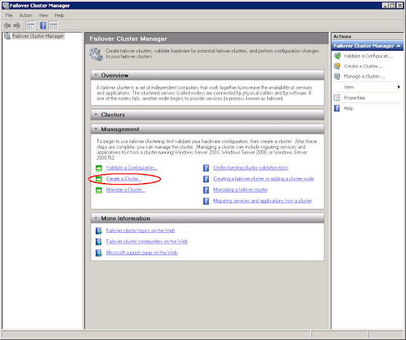
Task: Open the Action menu
Action: 25,15
